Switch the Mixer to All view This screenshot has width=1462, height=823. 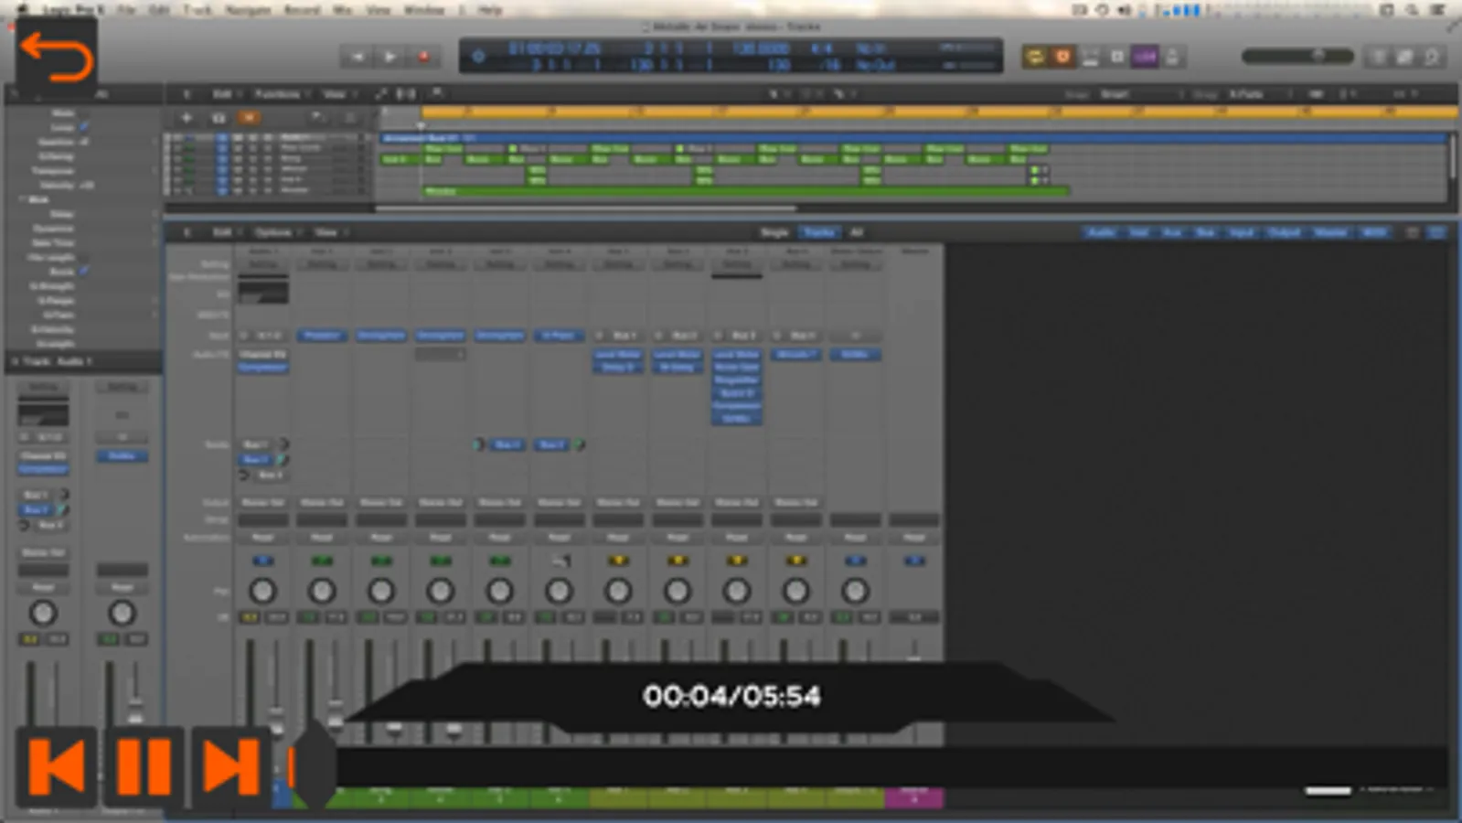click(x=857, y=232)
